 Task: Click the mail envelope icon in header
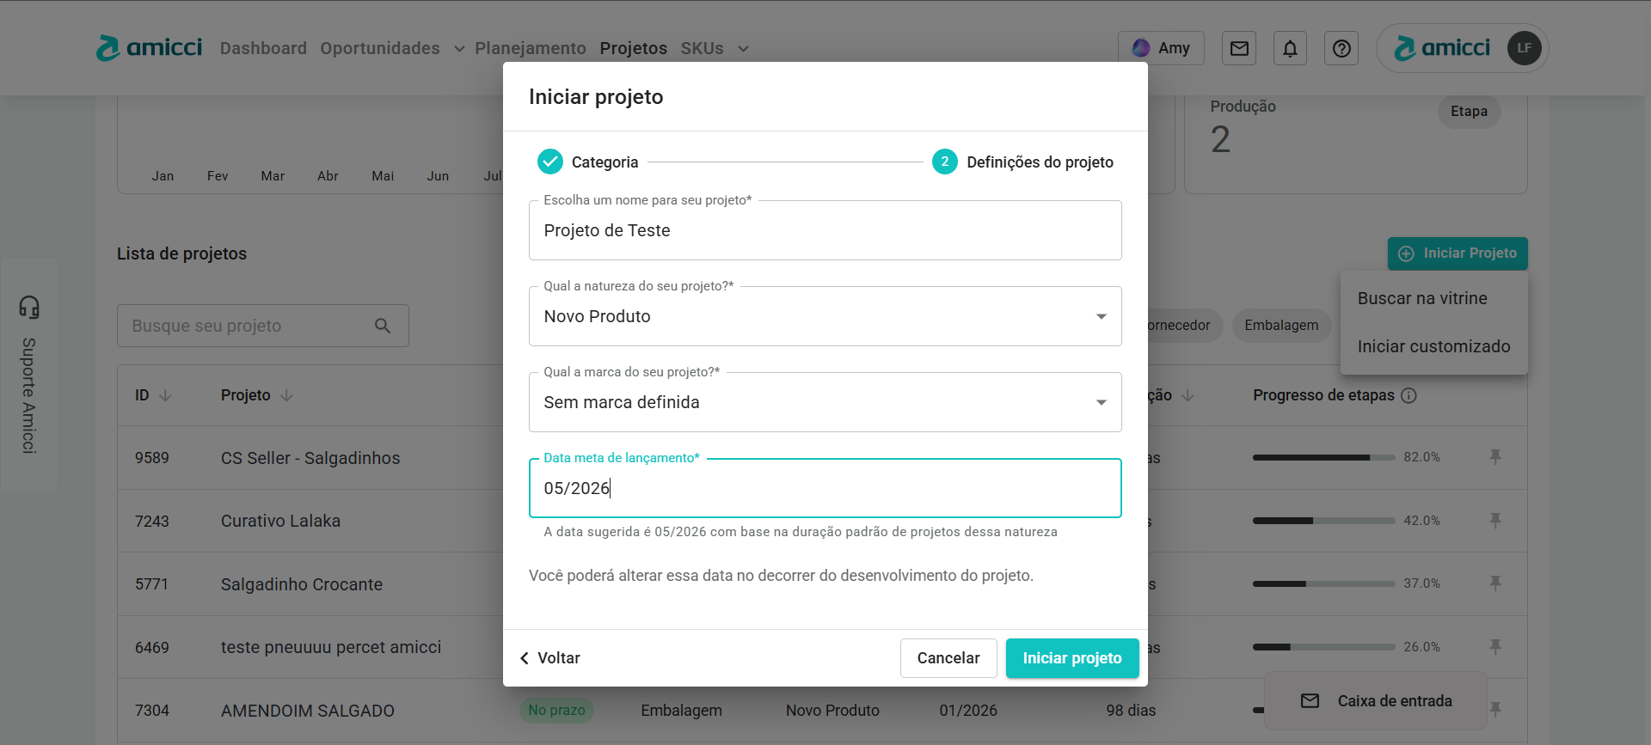click(x=1239, y=49)
